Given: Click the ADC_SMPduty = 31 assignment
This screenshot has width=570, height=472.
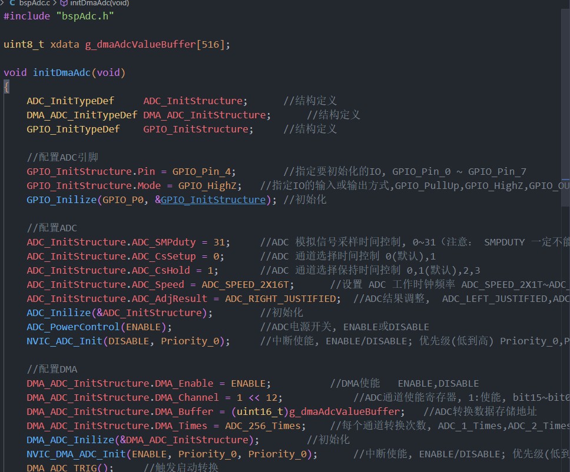Looking at the screenshot, I should tap(128, 242).
